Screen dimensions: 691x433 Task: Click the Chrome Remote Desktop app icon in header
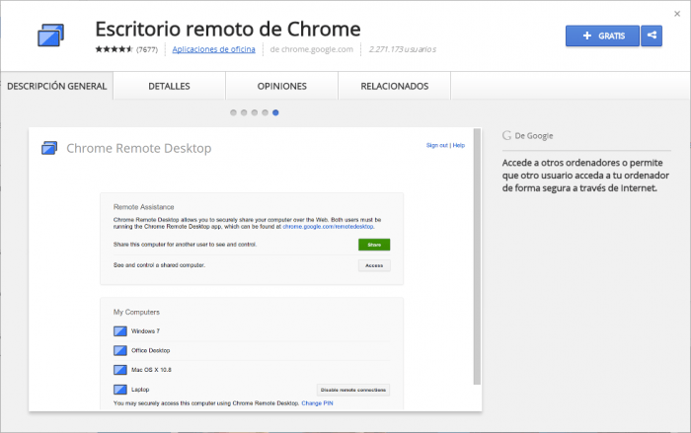click(x=50, y=36)
